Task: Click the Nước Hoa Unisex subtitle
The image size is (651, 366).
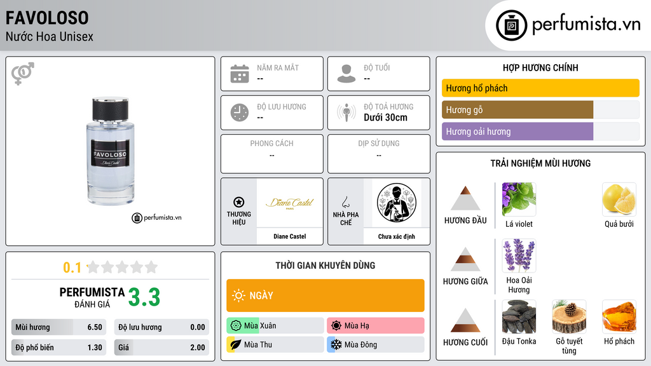Action: click(50, 36)
